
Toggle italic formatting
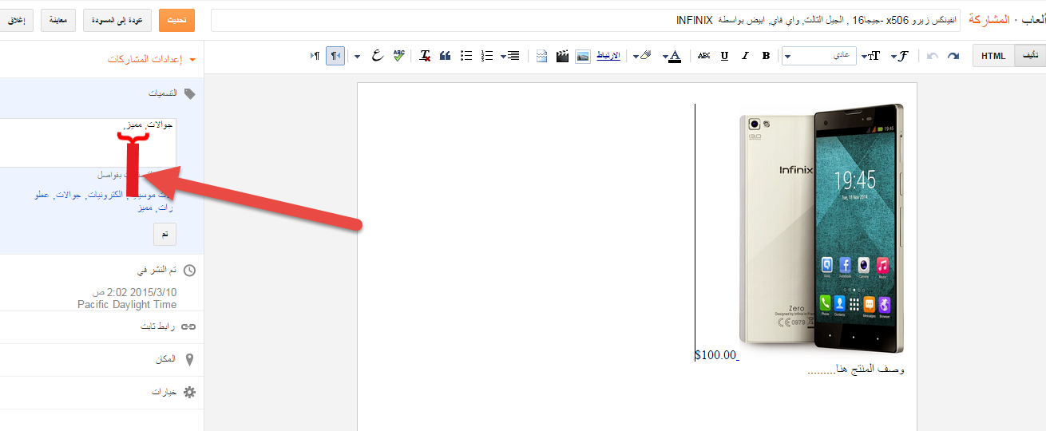(745, 56)
